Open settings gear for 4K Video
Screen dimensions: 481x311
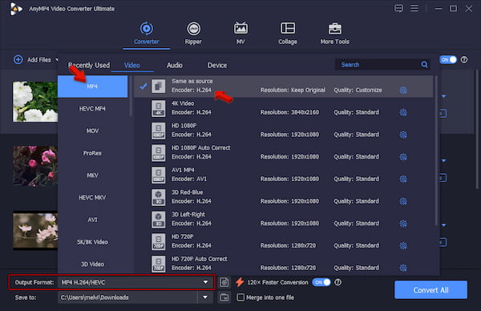tap(403, 112)
